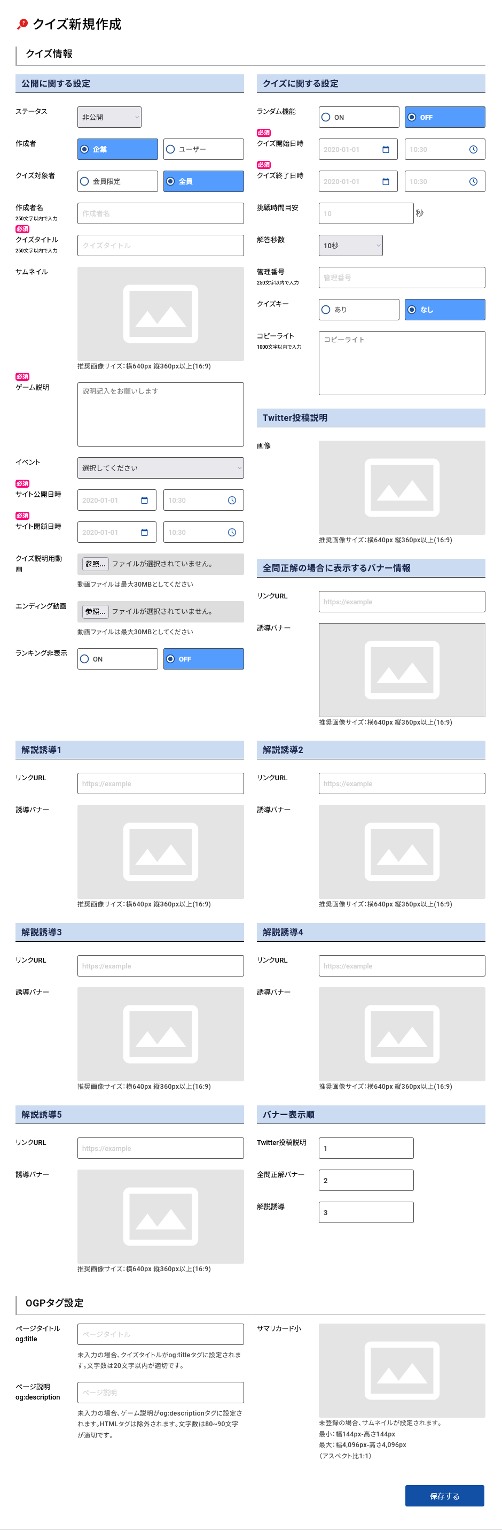502x1530 pixels.
Task: Open the ステータス dropdown
Action: [x=109, y=118]
